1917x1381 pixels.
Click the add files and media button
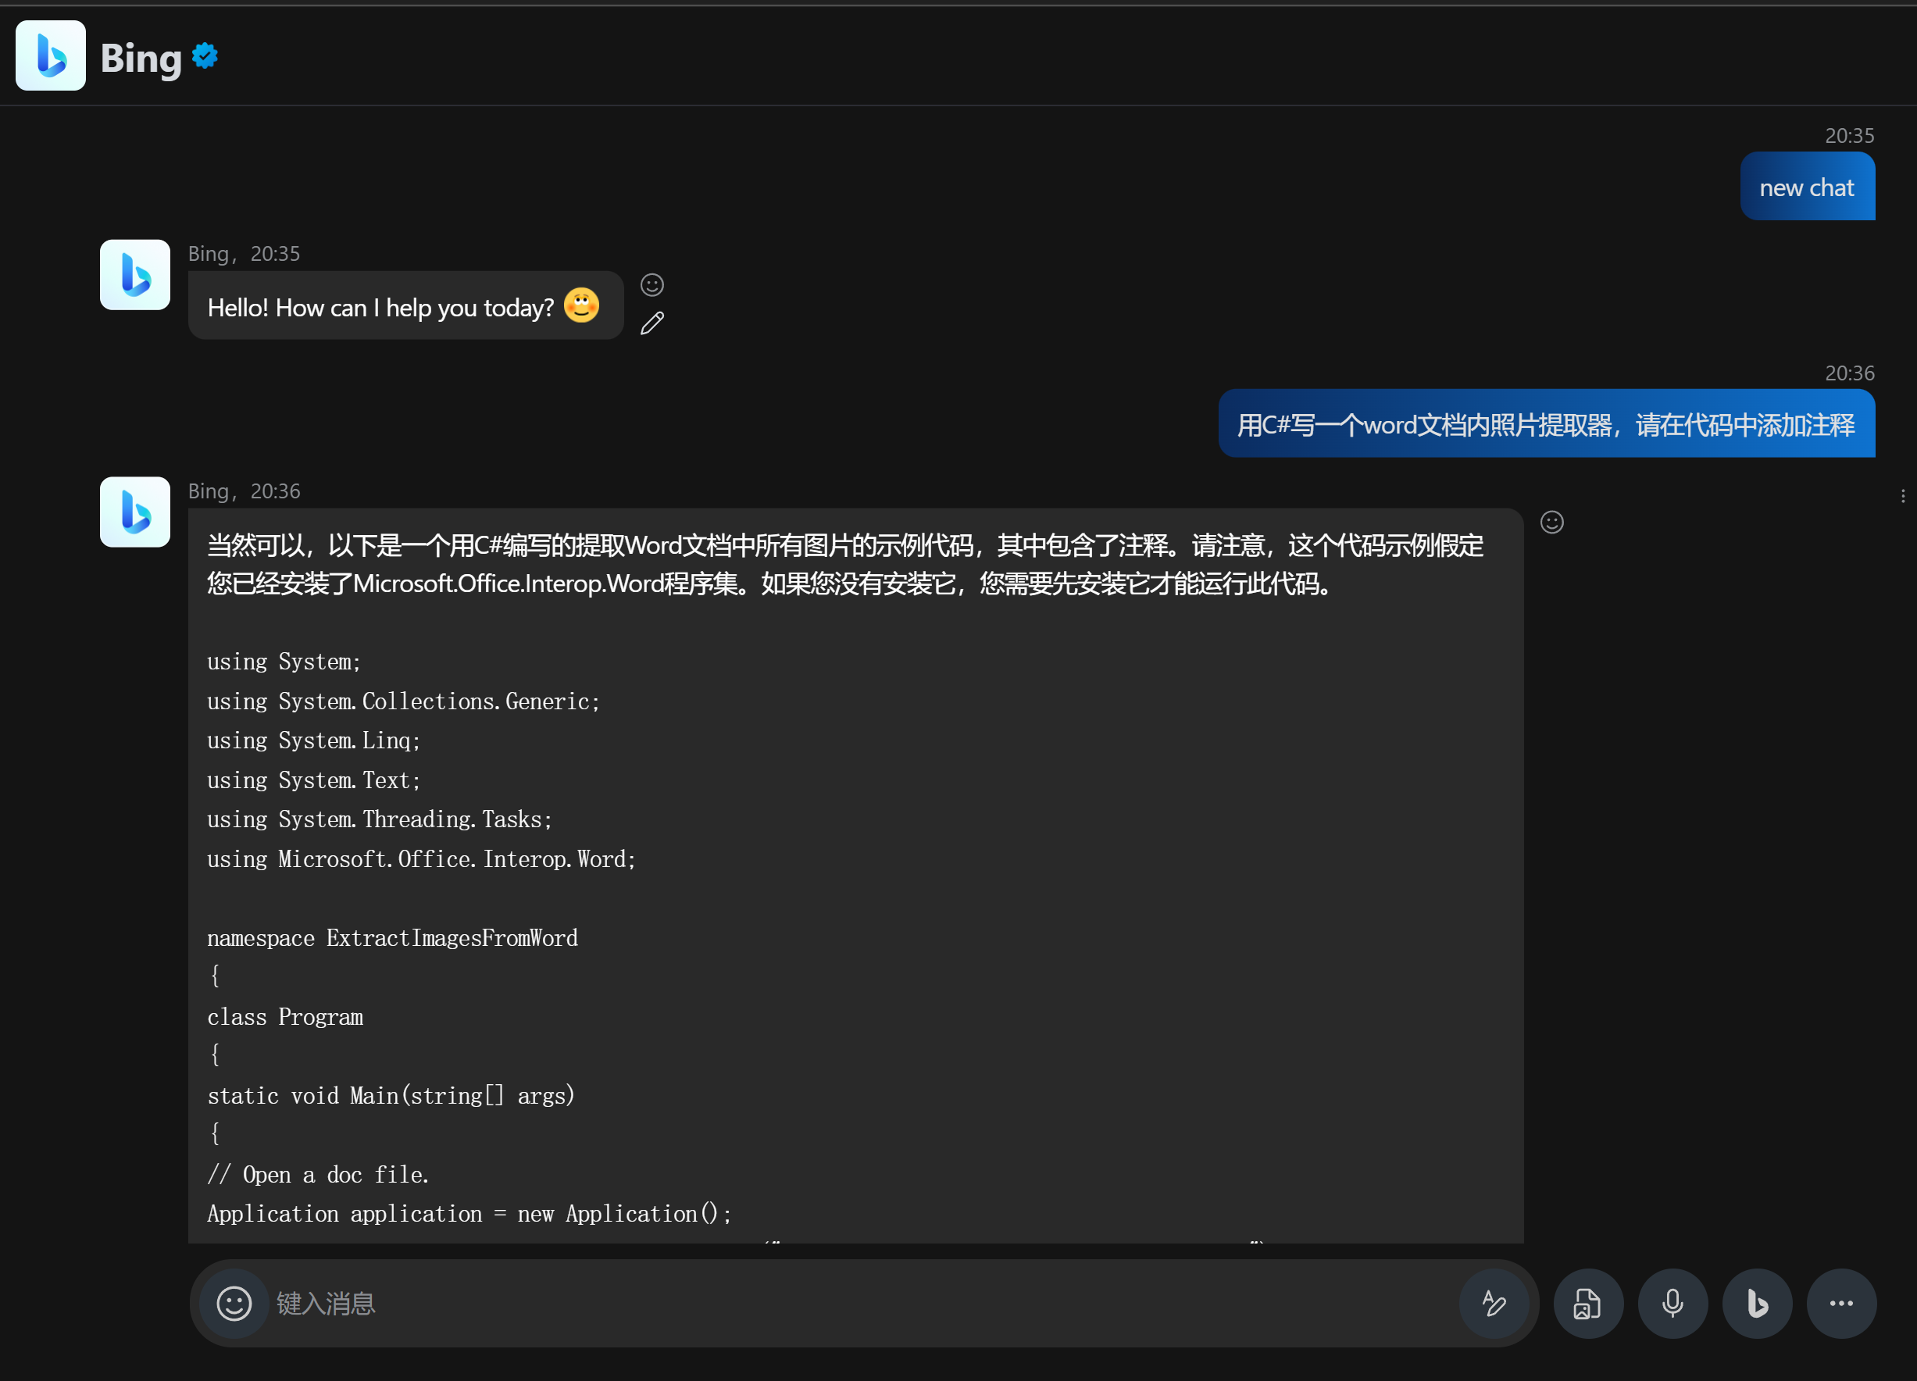[x=1587, y=1303]
